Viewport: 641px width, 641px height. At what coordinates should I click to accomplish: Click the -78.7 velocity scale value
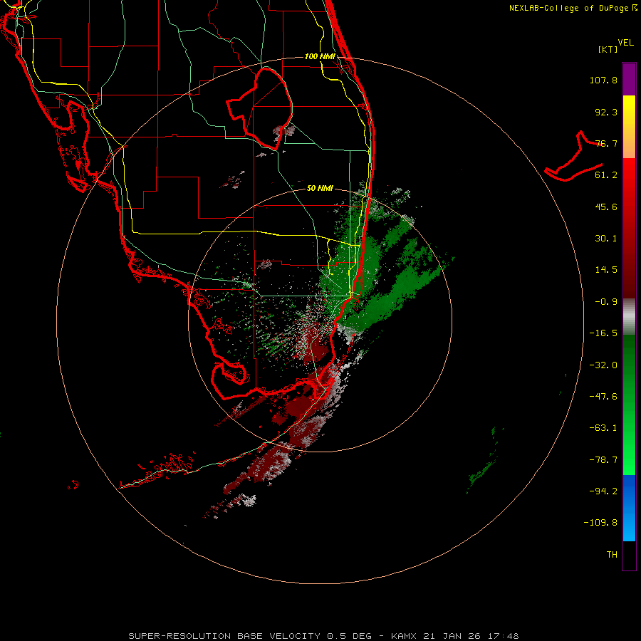click(603, 460)
